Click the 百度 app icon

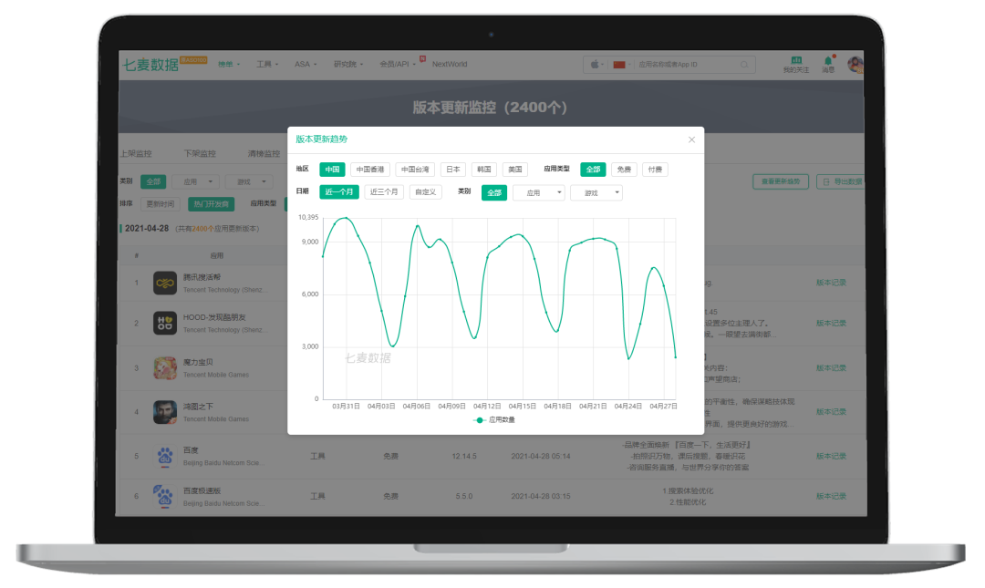point(164,457)
